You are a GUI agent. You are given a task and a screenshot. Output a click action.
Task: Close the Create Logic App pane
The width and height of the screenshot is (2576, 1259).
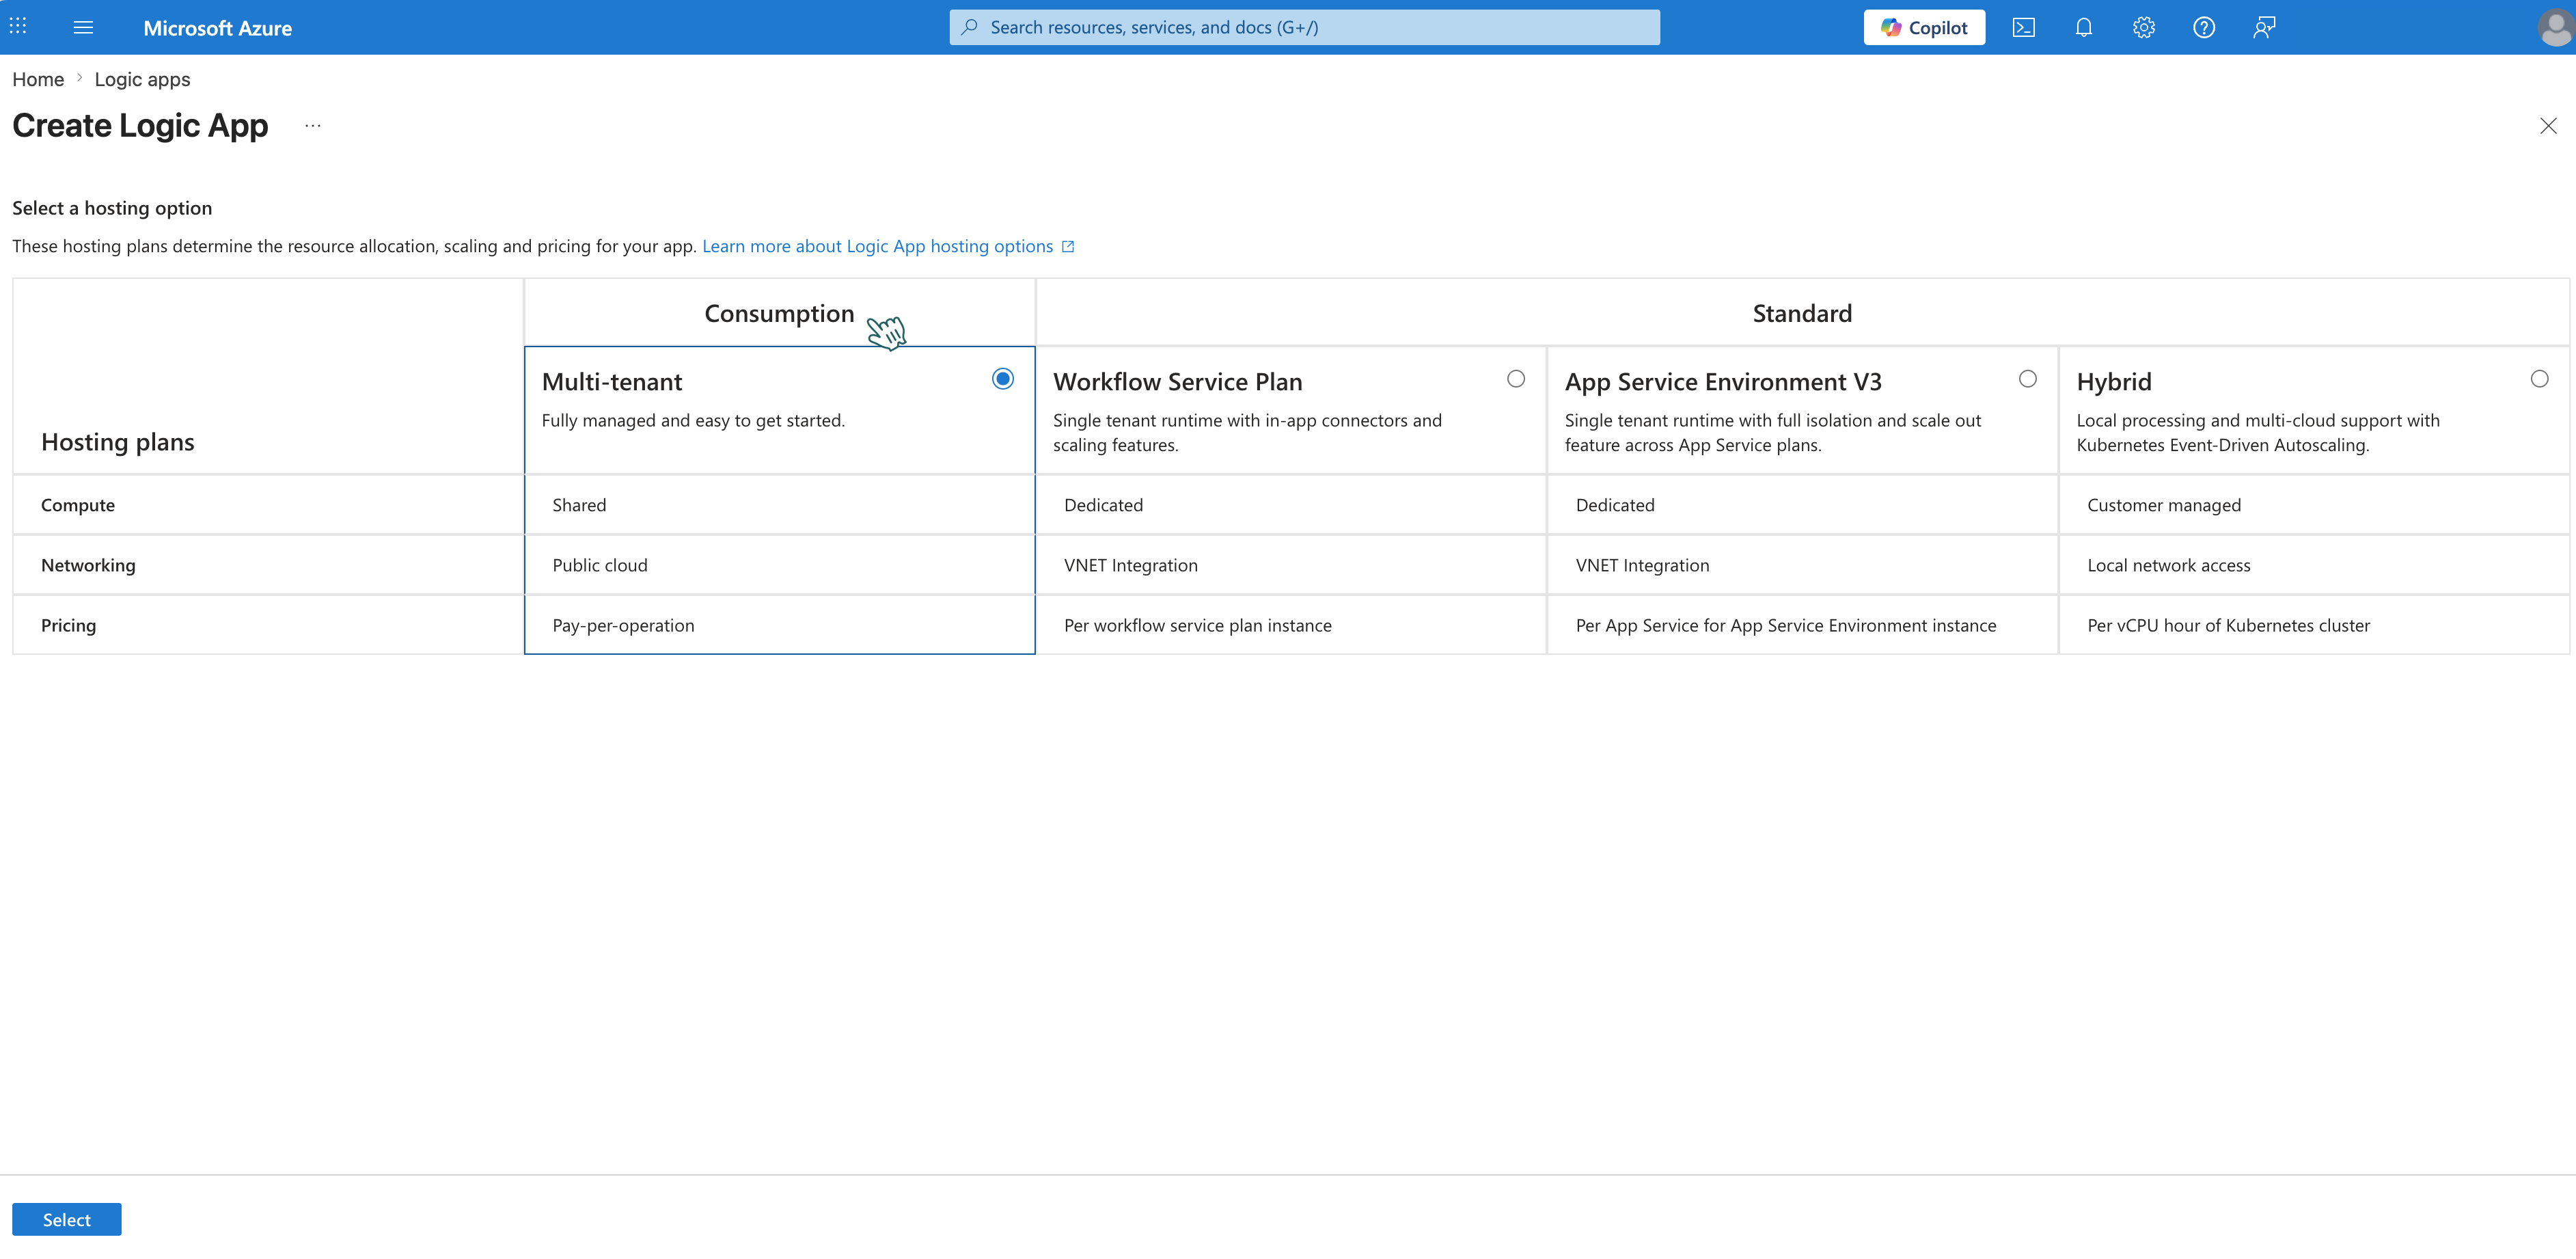(x=2548, y=126)
